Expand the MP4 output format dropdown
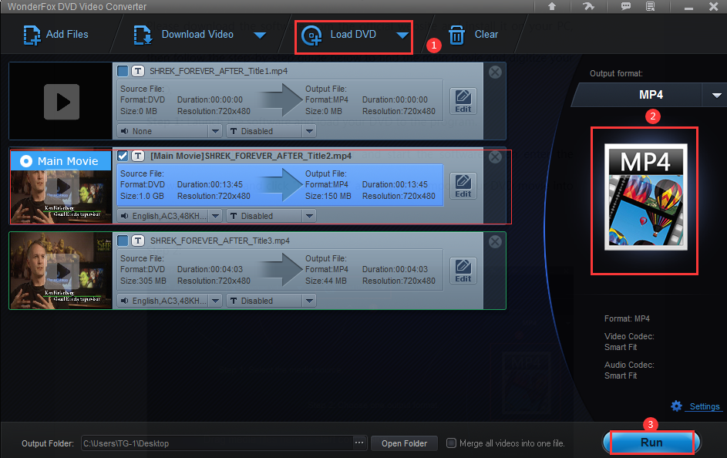Screen dimensions: 727x458 coord(716,95)
